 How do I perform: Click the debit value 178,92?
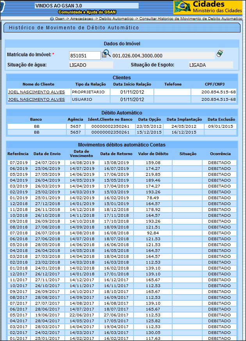[x=153, y=210]
